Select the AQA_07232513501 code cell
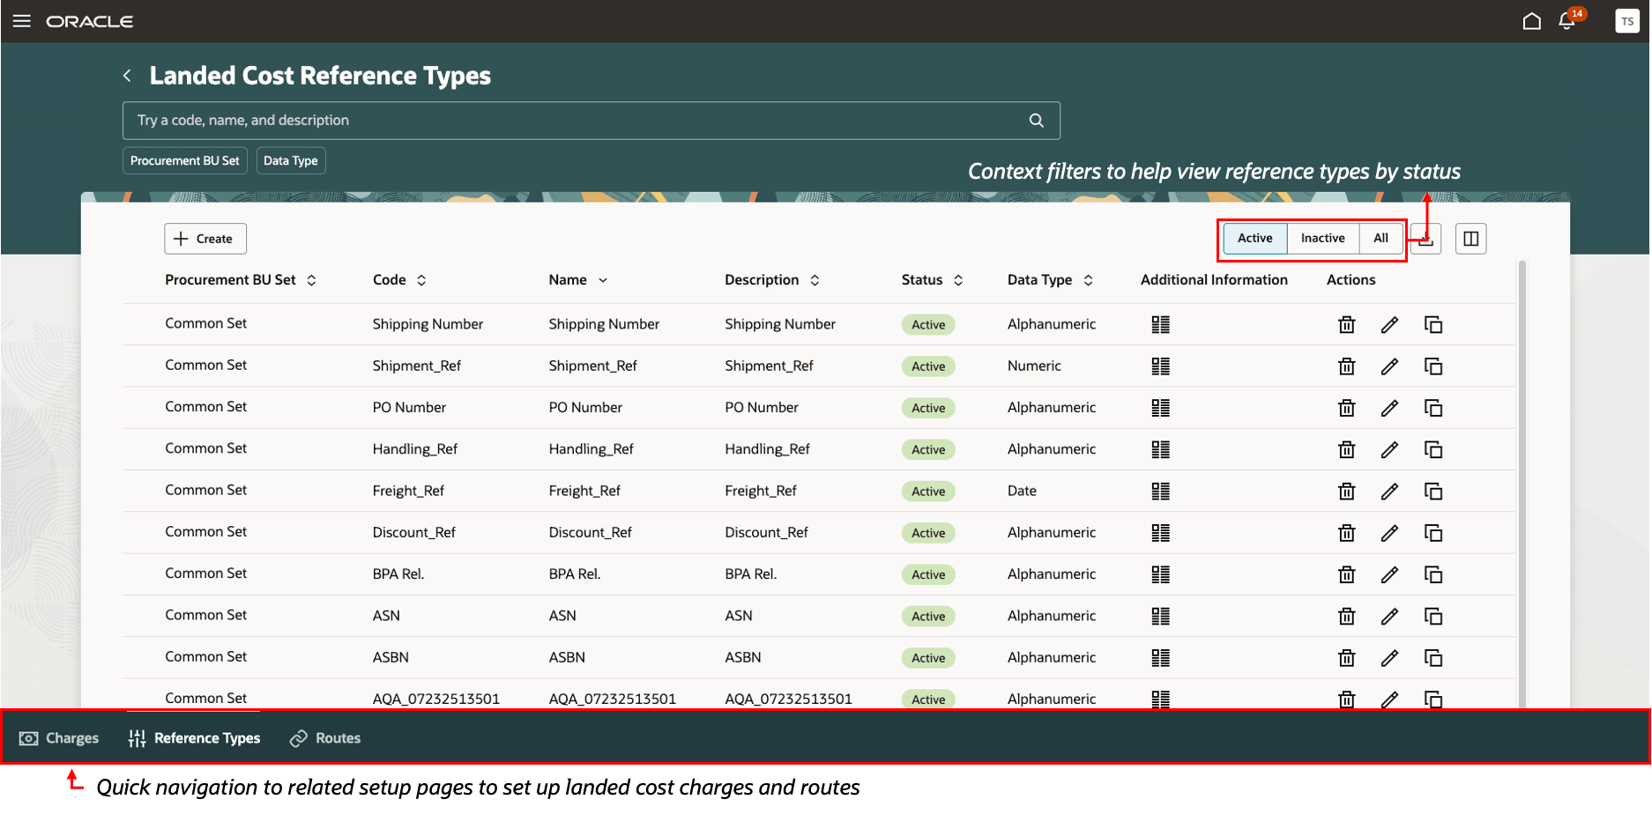The image size is (1652, 814). [436, 699]
